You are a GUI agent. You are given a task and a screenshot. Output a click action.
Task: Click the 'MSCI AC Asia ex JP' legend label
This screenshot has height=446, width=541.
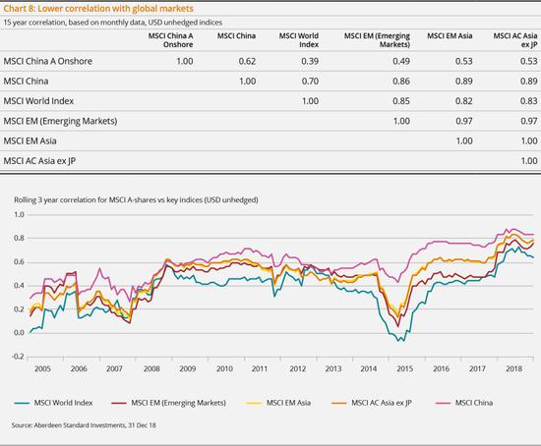(382, 403)
